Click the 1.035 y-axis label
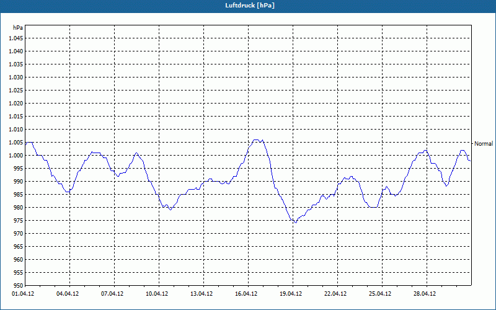The image size is (496, 310). [x=16, y=64]
